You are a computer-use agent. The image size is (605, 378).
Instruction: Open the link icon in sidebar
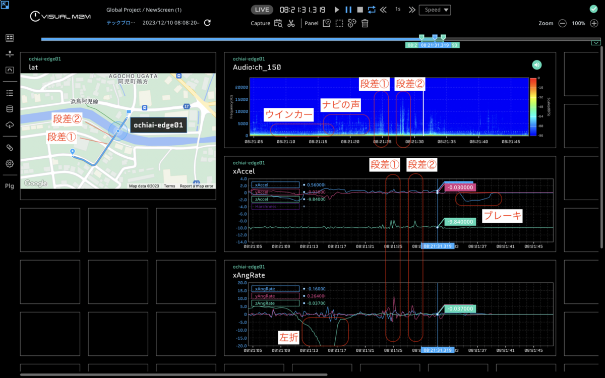tap(10, 147)
